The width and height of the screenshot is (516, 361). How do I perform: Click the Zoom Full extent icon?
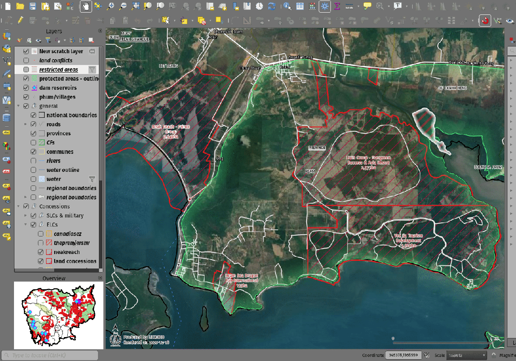pos(136,6)
